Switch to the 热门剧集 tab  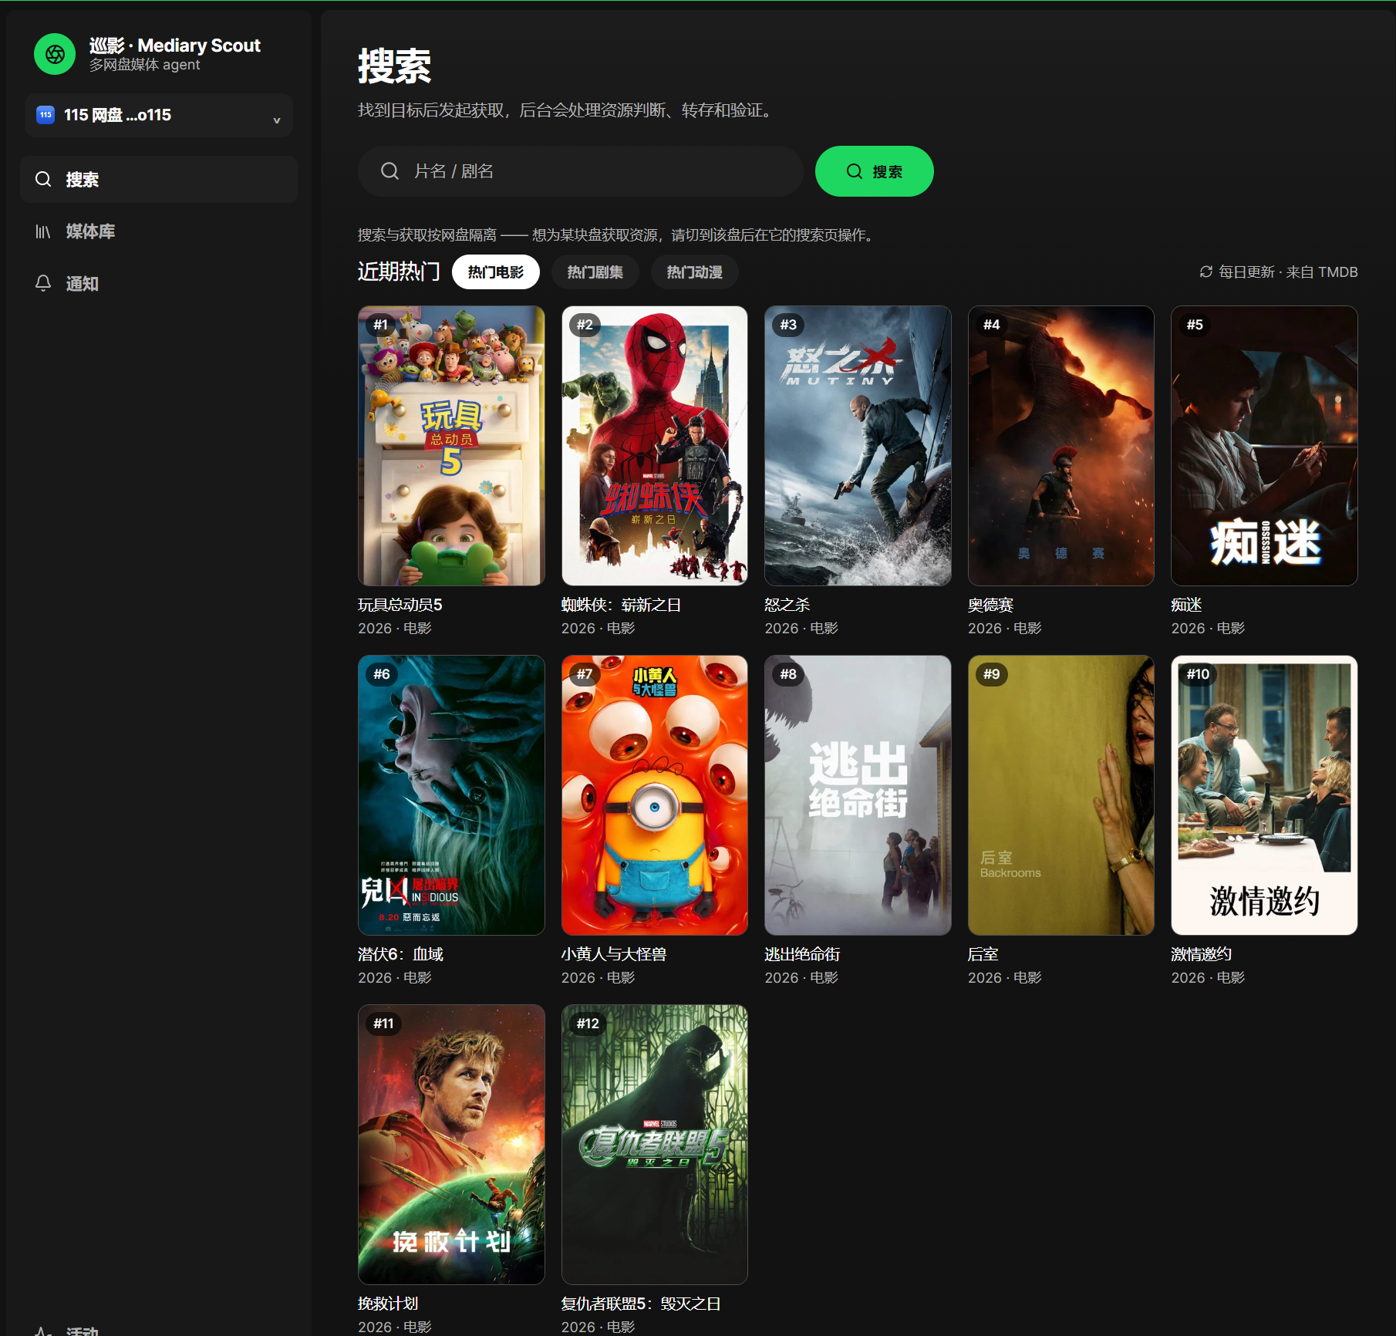coord(595,272)
